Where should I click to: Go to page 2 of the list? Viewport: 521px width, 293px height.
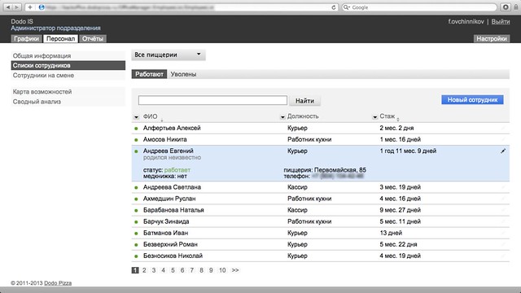tap(144, 270)
